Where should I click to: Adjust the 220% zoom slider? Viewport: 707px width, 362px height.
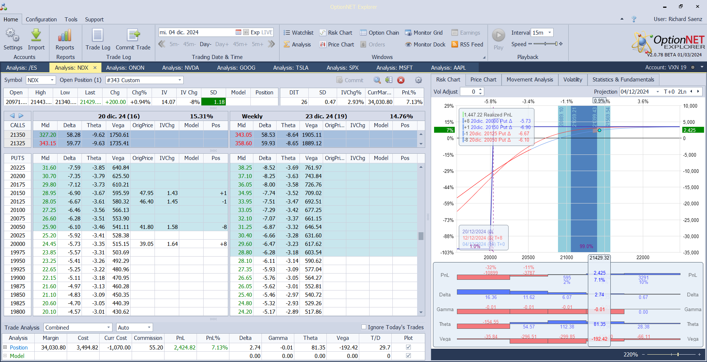[671, 355]
